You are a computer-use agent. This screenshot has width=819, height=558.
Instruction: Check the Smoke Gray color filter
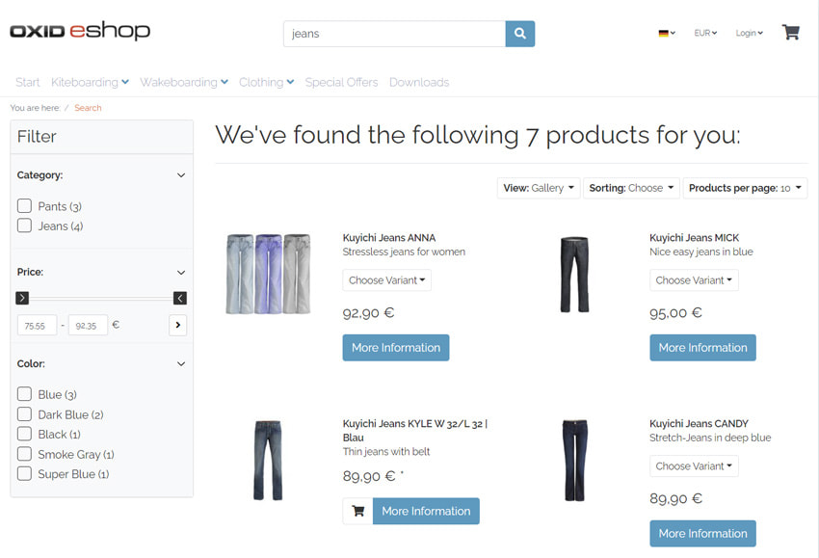tap(23, 454)
